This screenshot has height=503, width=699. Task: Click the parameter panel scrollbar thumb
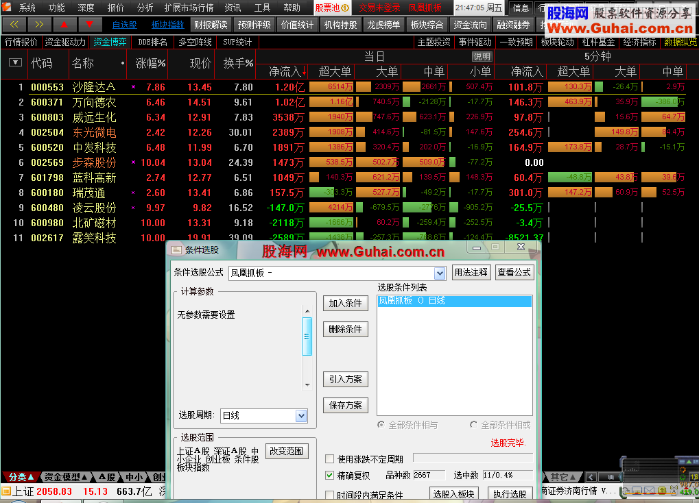click(x=307, y=336)
